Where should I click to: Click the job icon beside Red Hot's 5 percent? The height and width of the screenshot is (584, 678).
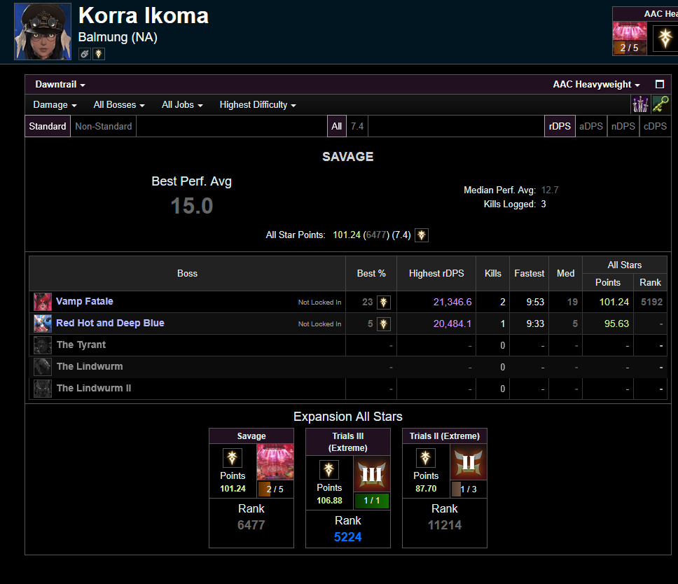click(x=384, y=324)
